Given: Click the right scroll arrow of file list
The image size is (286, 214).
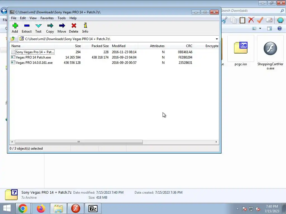Looking at the screenshot, I should click(216, 142).
